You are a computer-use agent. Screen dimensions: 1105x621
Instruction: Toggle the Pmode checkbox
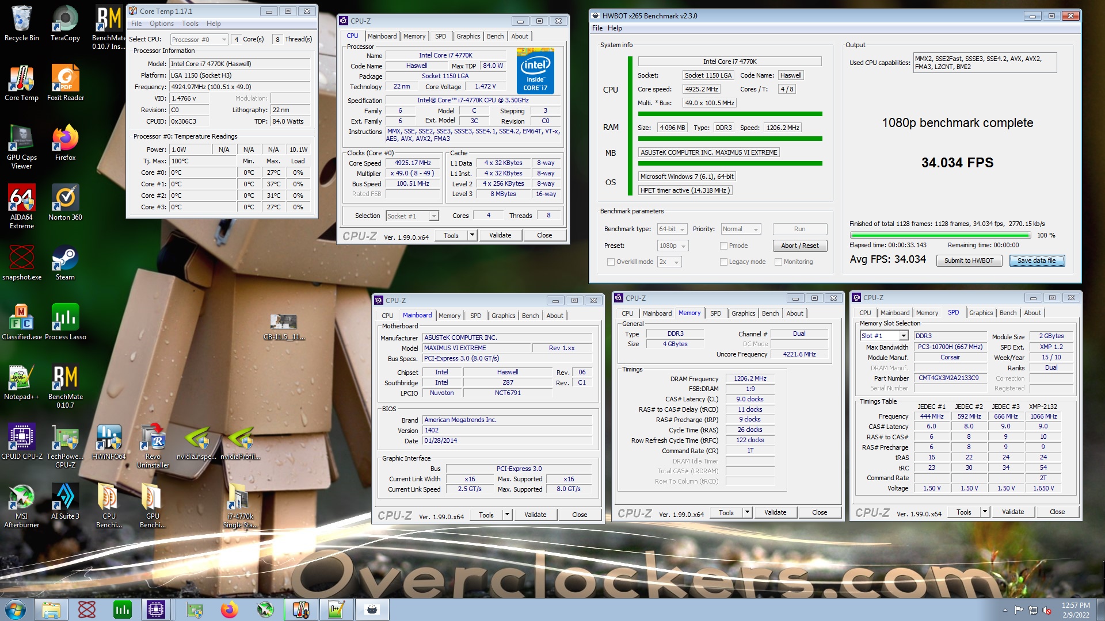tap(723, 246)
